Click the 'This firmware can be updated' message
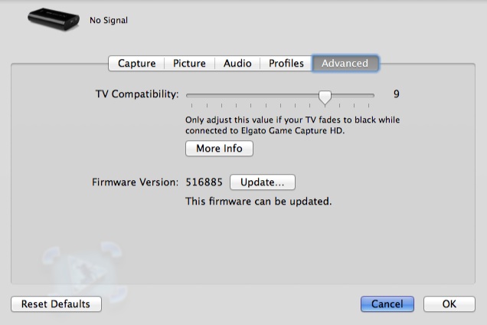Screen dimensions: 487x325 (x=259, y=202)
